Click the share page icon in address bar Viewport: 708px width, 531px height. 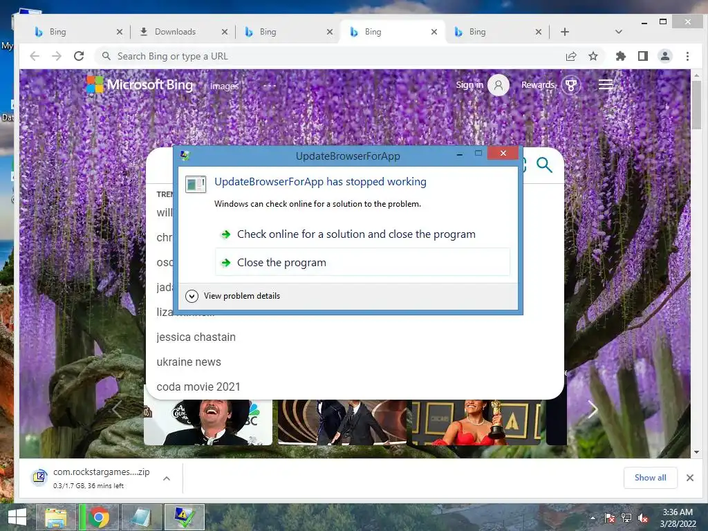tap(571, 56)
